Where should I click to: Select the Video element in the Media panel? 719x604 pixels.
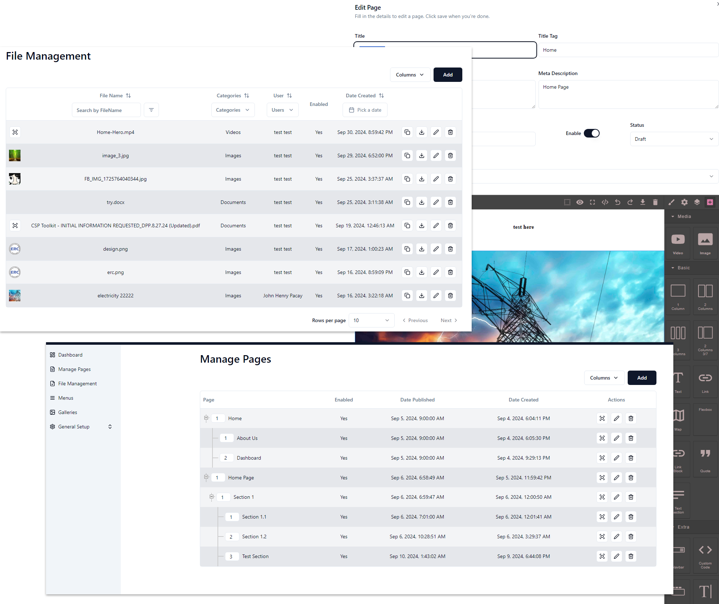pyautogui.click(x=678, y=243)
